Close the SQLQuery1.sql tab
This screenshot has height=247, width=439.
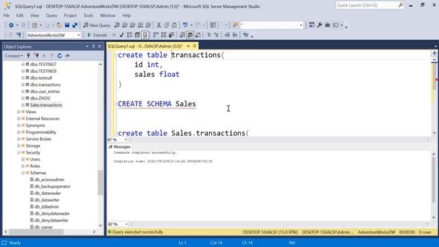[195, 46]
